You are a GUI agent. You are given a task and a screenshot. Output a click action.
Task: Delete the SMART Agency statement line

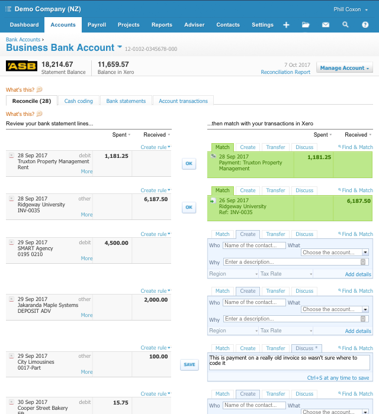[11, 242]
